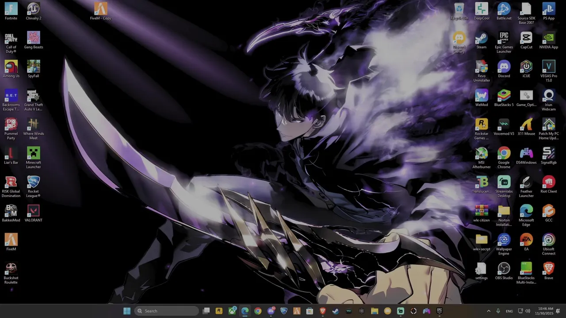Click the Discord Canary icon

(459, 43)
